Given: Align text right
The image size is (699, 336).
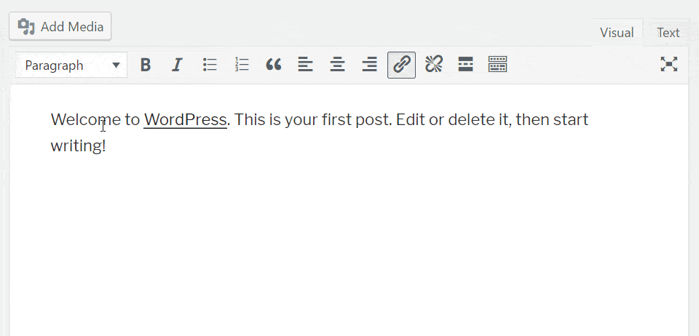Looking at the screenshot, I should point(370,65).
